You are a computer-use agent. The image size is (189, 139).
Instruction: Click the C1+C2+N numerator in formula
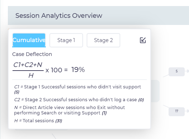click(28, 65)
